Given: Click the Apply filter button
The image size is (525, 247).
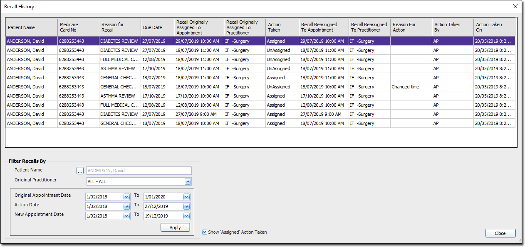Looking at the screenshot, I should pyautogui.click(x=175, y=227).
